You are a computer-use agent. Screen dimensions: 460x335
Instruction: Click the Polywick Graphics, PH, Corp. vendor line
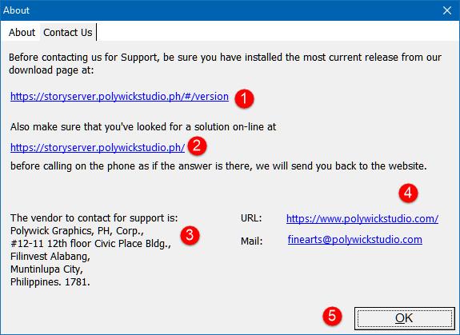point(77,231)
